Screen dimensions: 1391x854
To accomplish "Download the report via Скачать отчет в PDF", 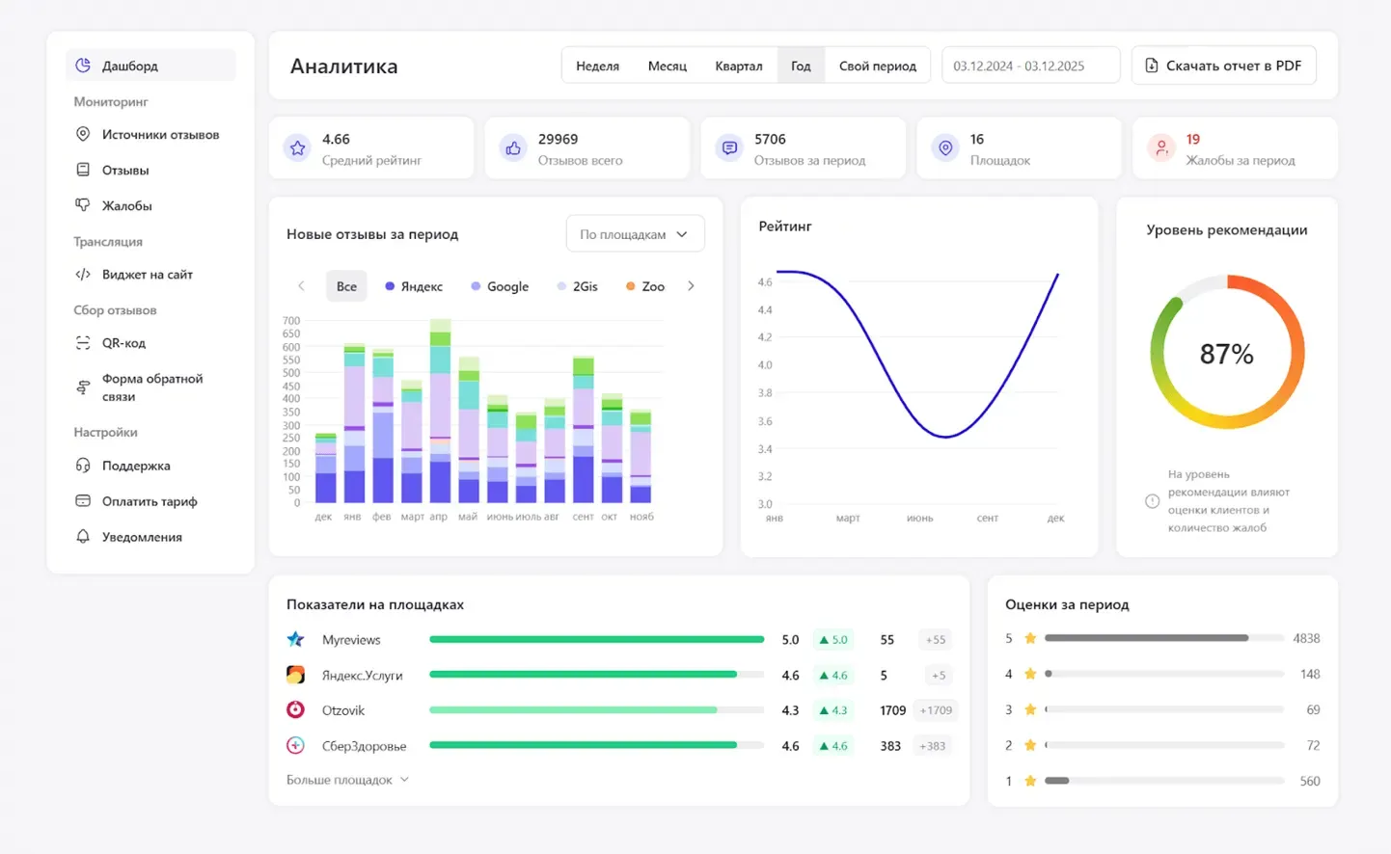I will (1223, 66).
